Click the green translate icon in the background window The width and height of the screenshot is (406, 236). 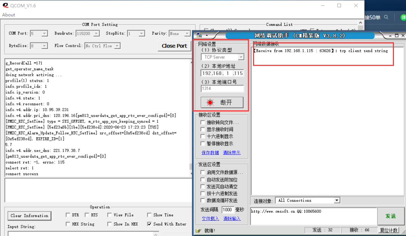click(403, 18)
